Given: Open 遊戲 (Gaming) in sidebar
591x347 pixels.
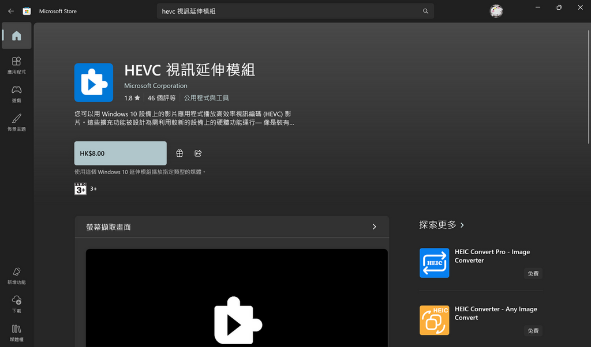Looking at the screenshot, I should [17, 94].
